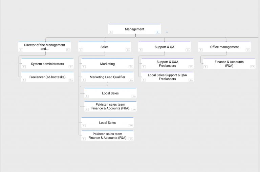260x172 pixels.
Task: Open the Freelancer (ad-hoctasks) node
Action: (x=47, y=77)
